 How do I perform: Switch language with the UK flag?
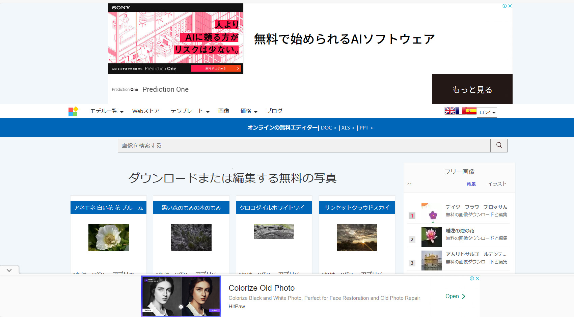pos(449,111)
